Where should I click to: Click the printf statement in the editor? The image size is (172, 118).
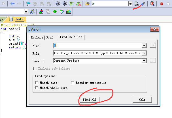coord(17,44)
